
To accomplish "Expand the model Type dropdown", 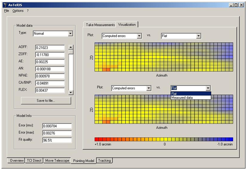I will 70,34.
